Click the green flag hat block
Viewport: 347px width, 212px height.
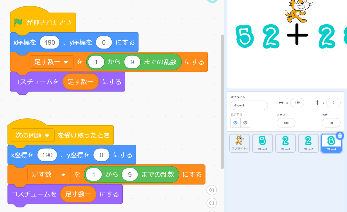coord(43,23)
